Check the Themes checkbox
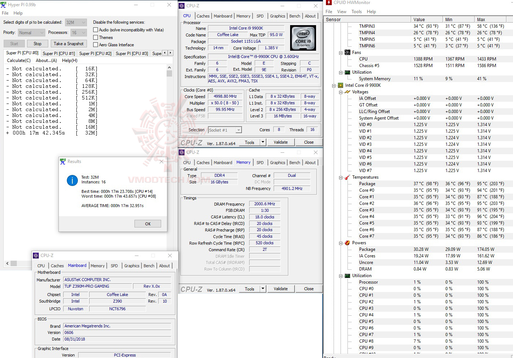513x358 pixels. tap(95, 37)
